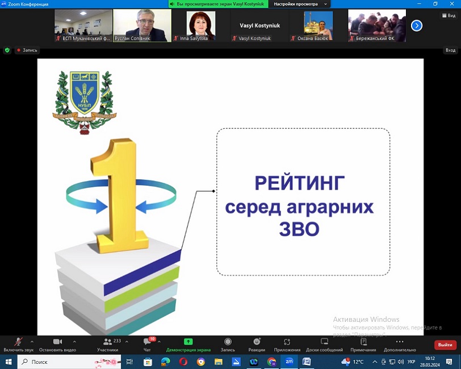Viewport: 461px width, 369px height.
Task: Open Microsoft Store from the taskbar
Action: coord(148,362)
